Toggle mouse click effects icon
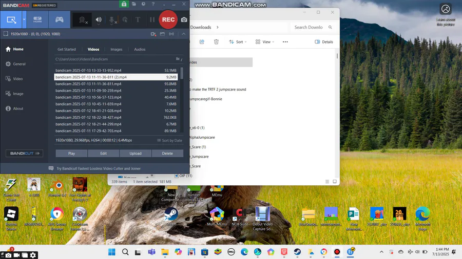This screenshot has height=259, width=462. pos(125,19)
